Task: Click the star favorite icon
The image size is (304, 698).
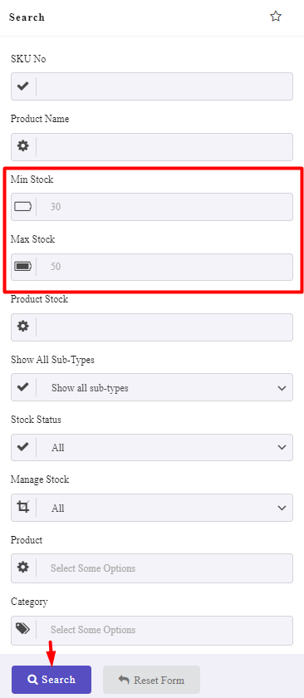Action: pyautogui.click(x=276, y=17)
